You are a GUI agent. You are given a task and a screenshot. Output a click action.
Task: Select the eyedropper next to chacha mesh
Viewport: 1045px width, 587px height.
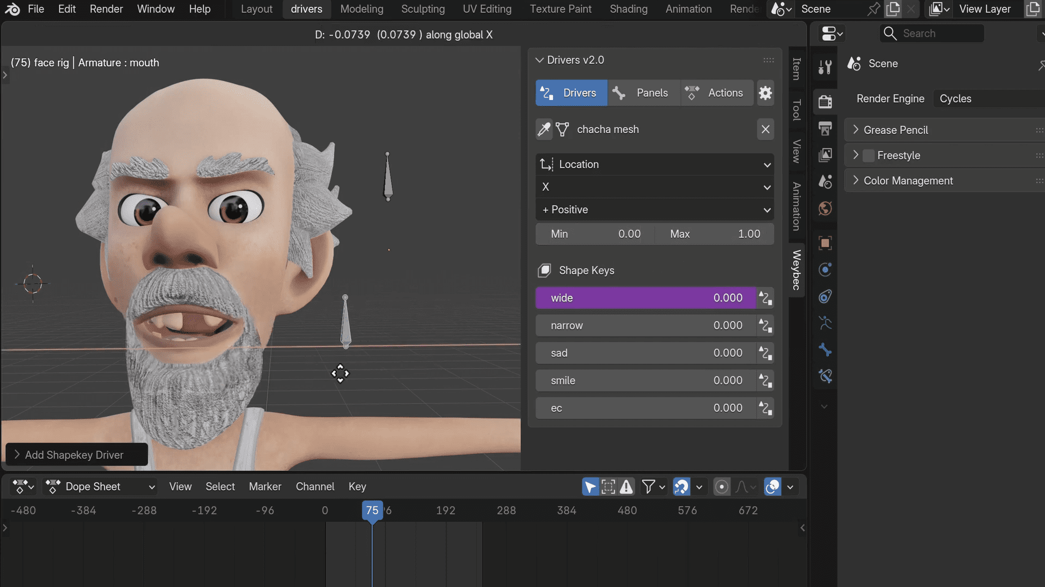point(544,129)
